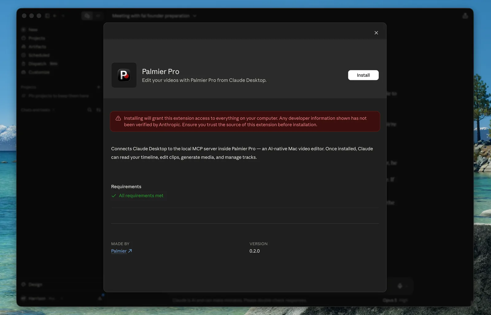
Task: Install the Palmier Pro extension
Action: 363,75
